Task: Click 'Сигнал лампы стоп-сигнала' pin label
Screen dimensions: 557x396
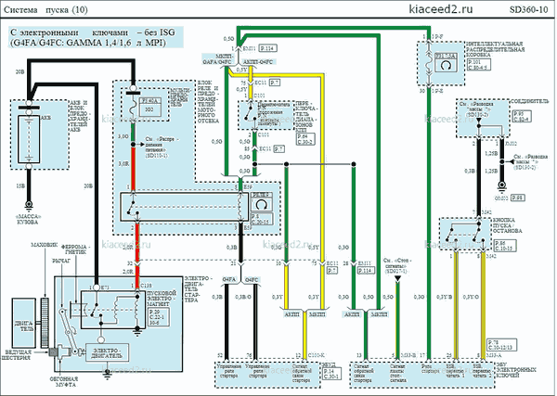Action: tap(397, 374)
